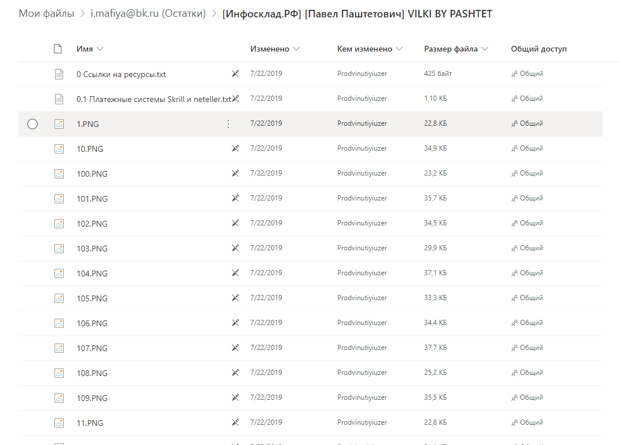
Task: Open the 105.PNG file
Action: pos(92,298)
